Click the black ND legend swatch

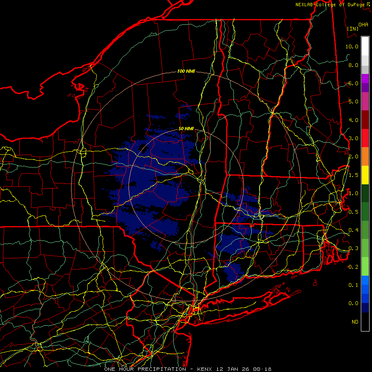click(x=365, y=322)
